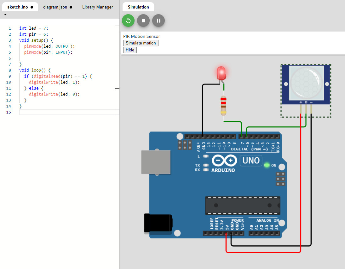345x269 pixels.
Task: Click the PIR Motion Sensor title label
Action: point(141,36)
